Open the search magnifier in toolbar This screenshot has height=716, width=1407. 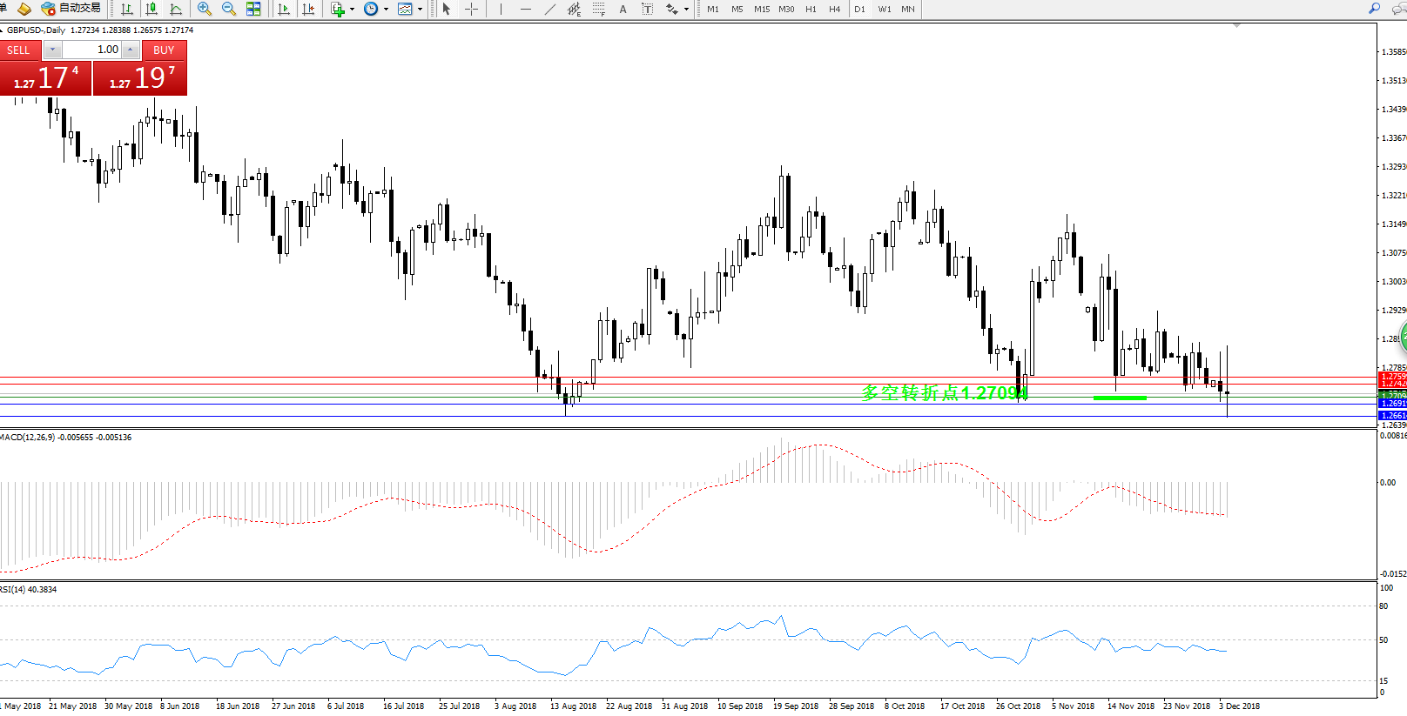point(1374,9)
